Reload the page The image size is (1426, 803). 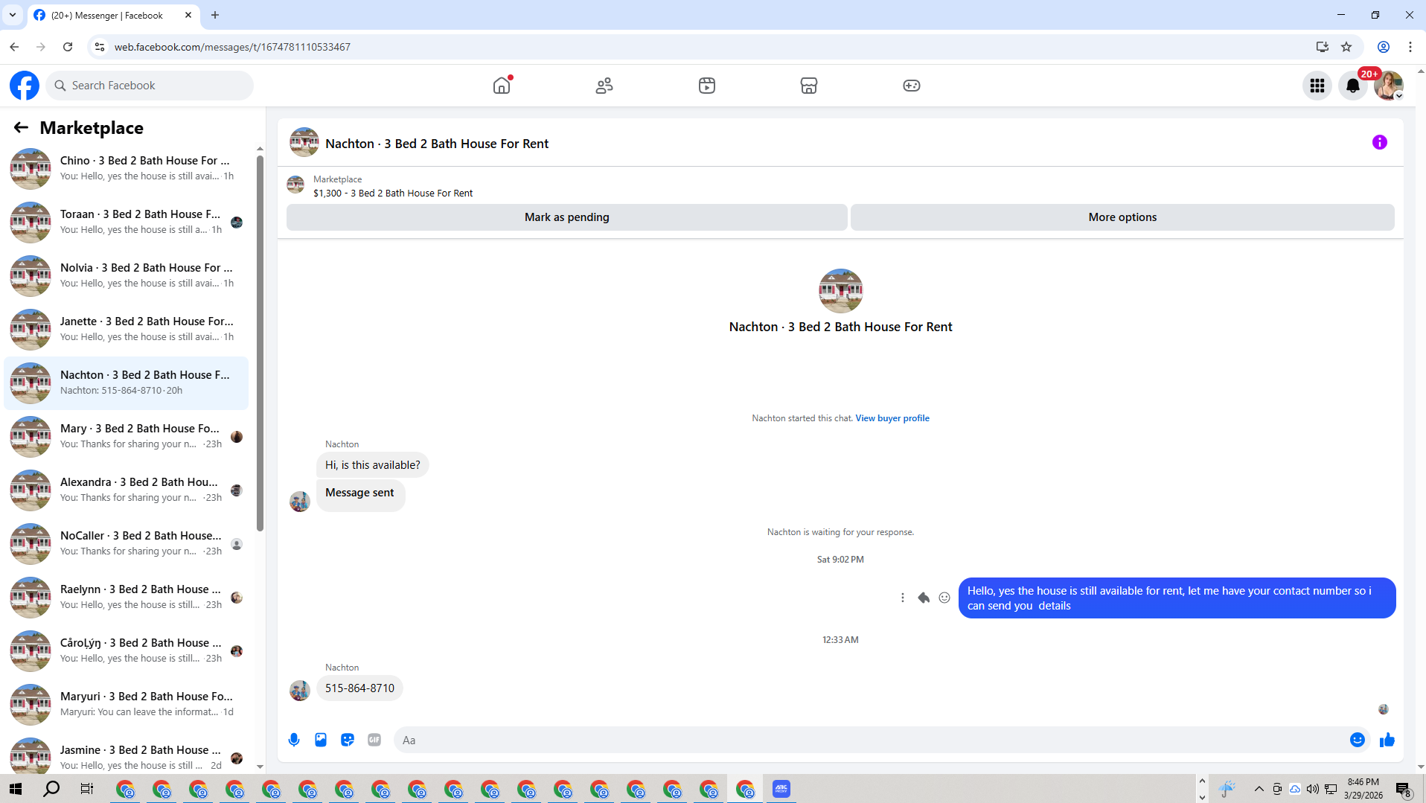68,47
